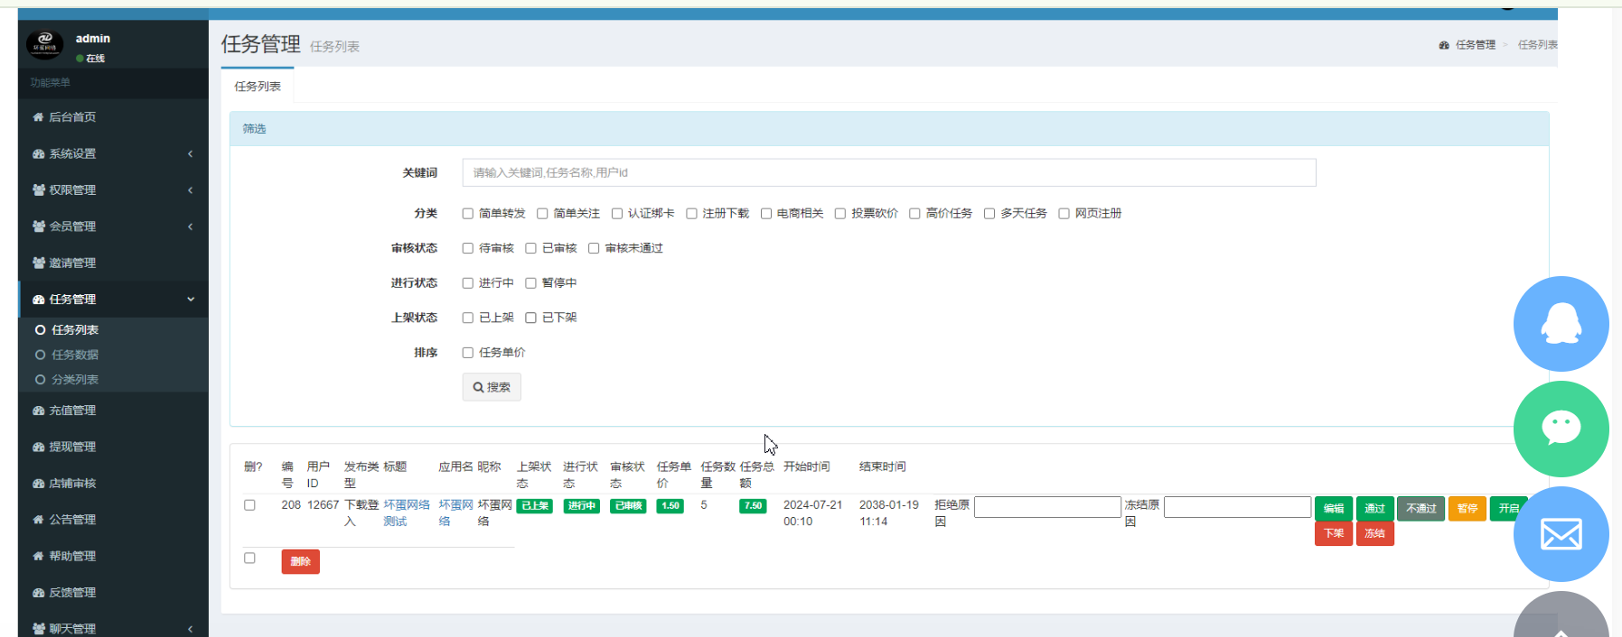Tick the 任务单价 sort checkbox

[x=467, y=353]
